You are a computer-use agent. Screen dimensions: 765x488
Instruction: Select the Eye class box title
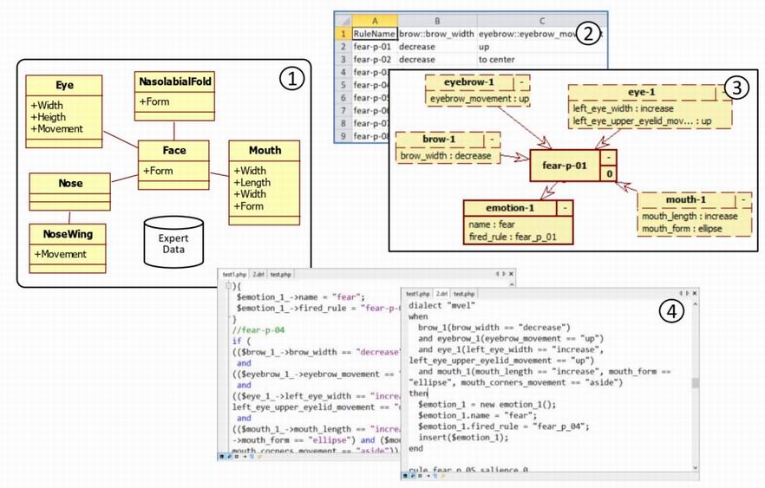pyautogui.click(x=64, y=85)
